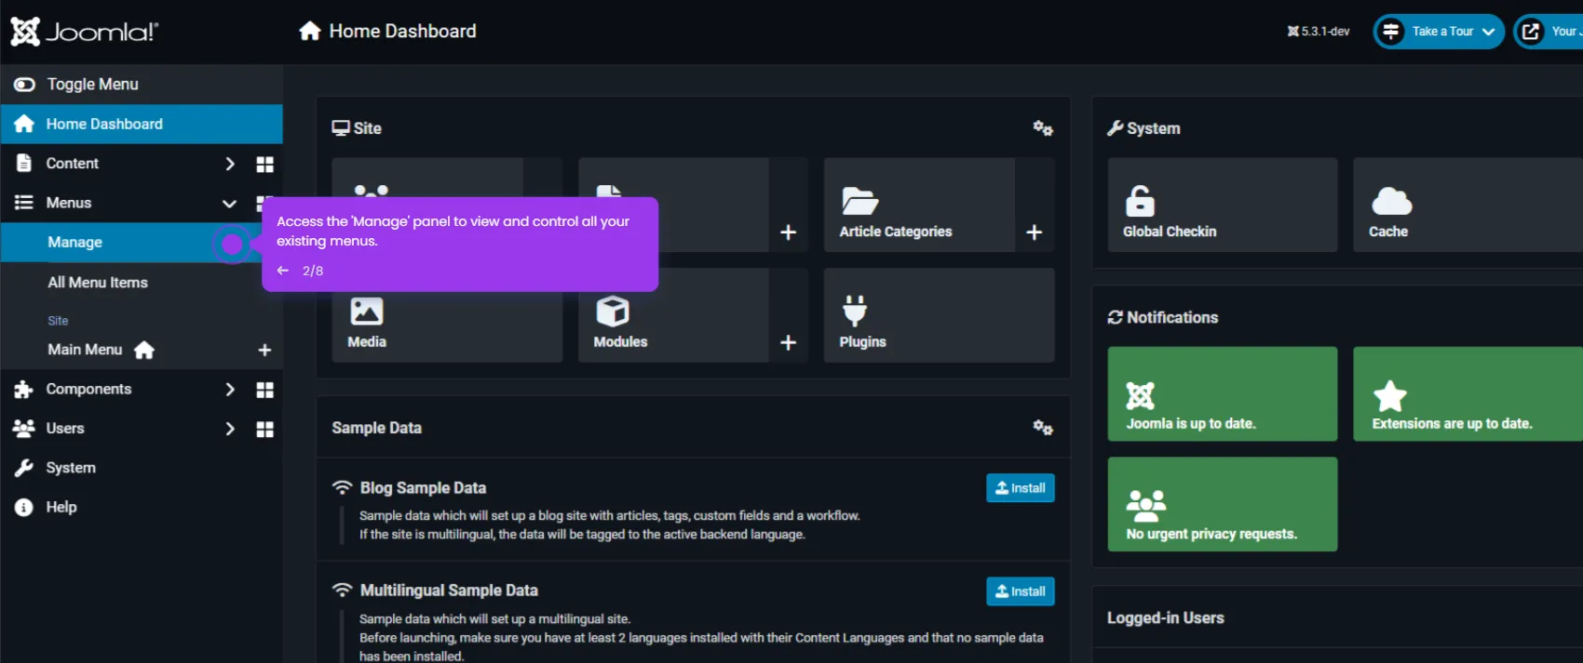Expand the Users menu chevron
Viewport: 1583px width, 663px height.
click(x=230, y=429)
